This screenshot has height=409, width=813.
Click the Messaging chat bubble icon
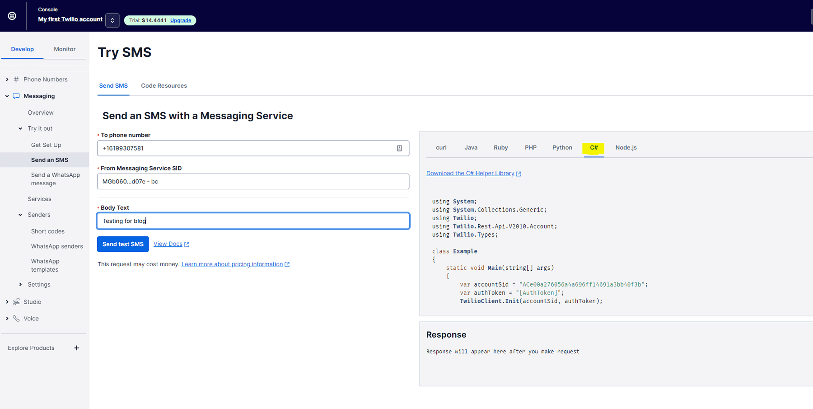point(16,96)
